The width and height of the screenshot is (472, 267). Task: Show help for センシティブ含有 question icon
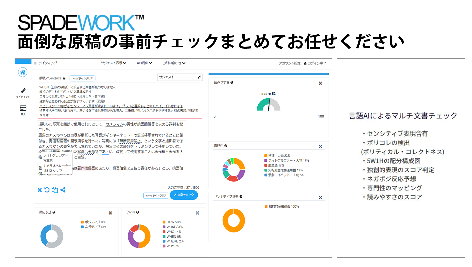click(x=241, y=197)
